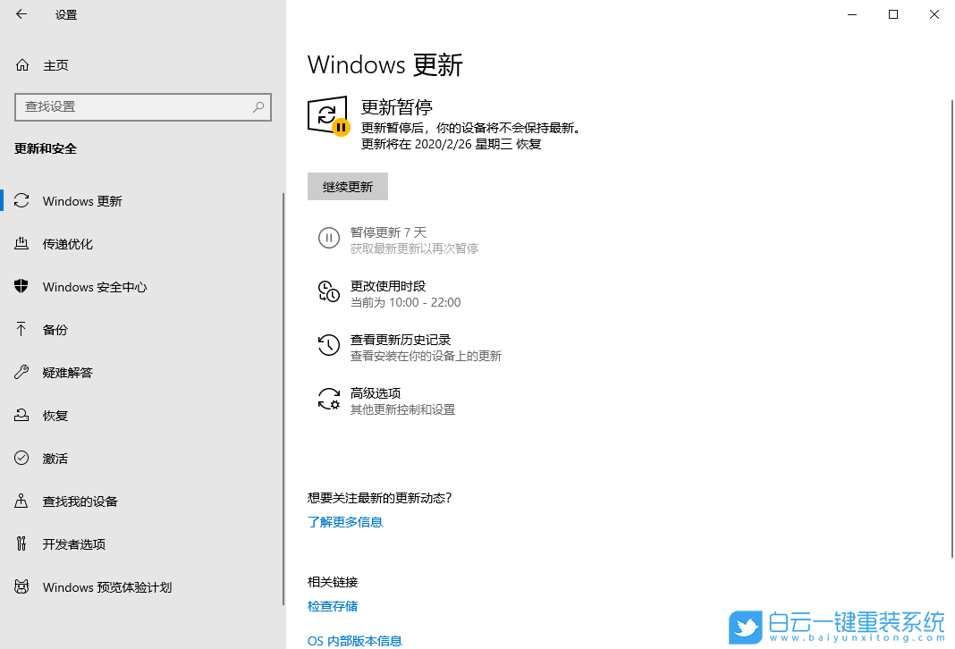The image size is (955, 649).
Task: Click the 备份 sidebar icon
Action: point(20,329)
